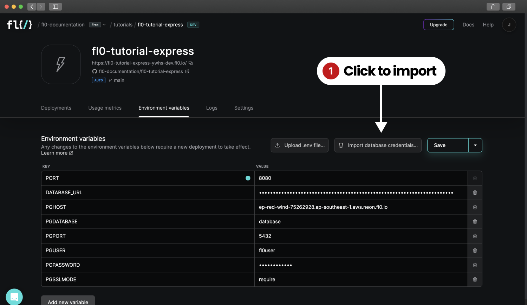Go forward with browser forward arrow
The width and height of the screenshot is (527, 305).
41,6
